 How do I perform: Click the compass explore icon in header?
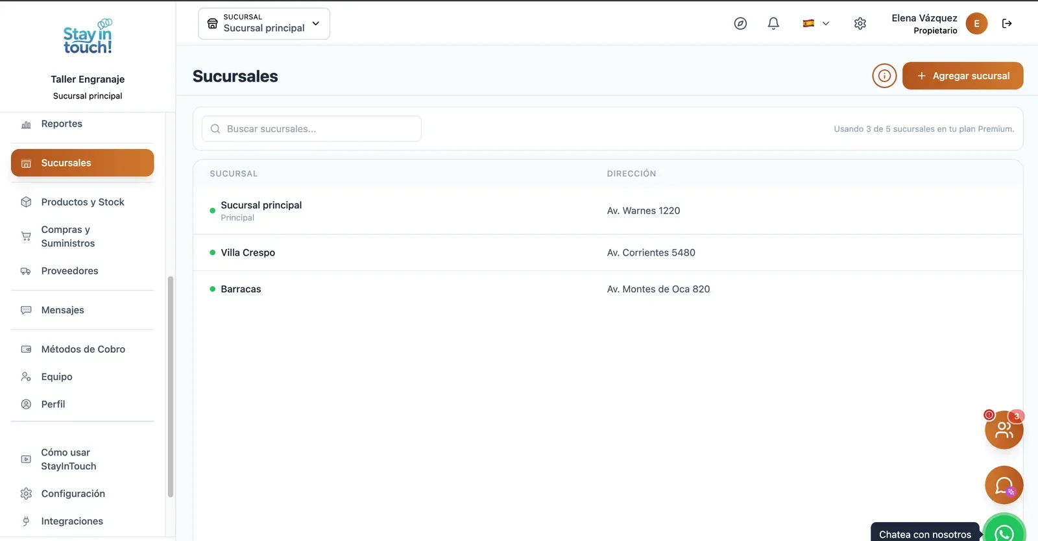[740, 23]
